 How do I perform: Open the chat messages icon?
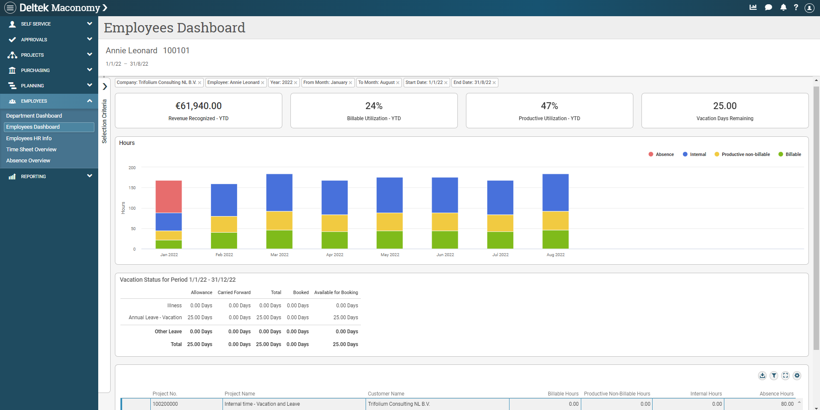pyautogui.click(x=768, y=7)
